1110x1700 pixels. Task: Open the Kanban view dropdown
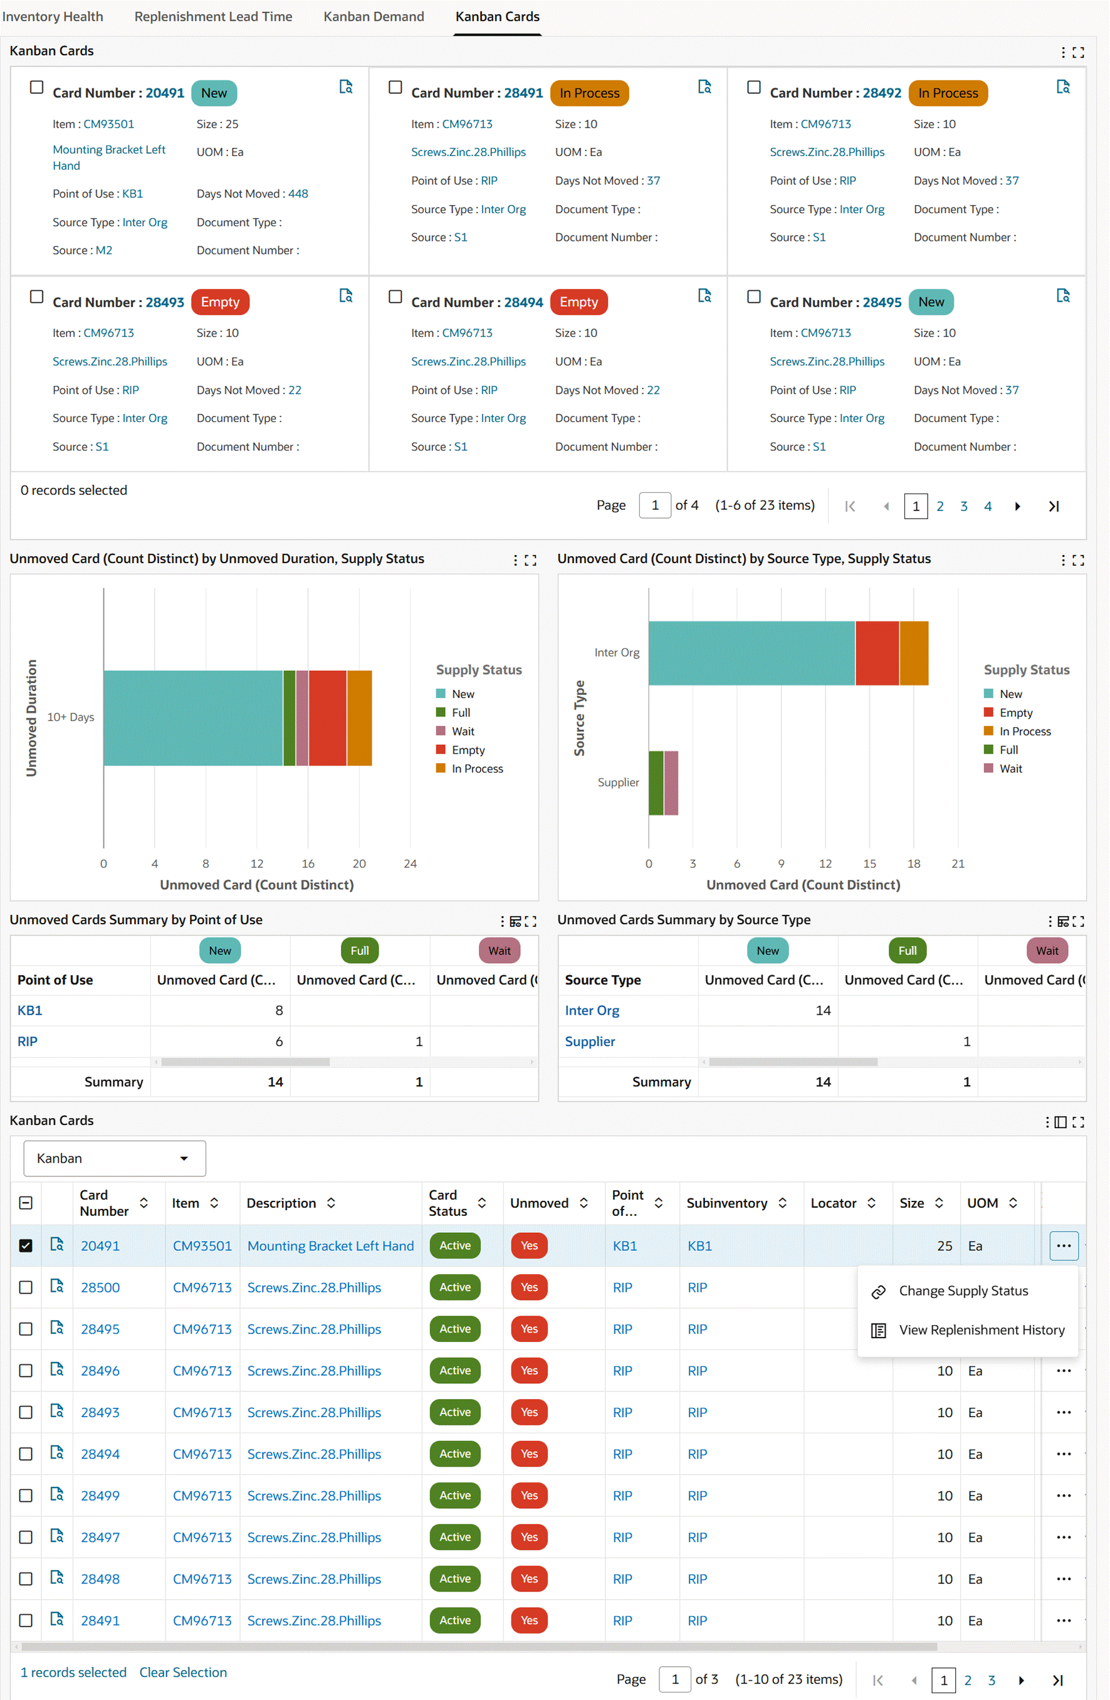pyautogui.click(x=114, y=1159)
